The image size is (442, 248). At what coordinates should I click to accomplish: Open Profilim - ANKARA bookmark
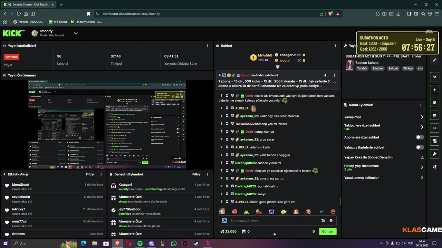[28, 22]
